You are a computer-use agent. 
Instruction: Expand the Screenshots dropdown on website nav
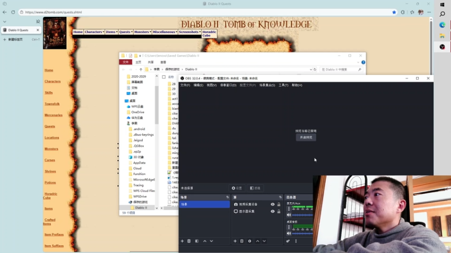pos(189,32)
